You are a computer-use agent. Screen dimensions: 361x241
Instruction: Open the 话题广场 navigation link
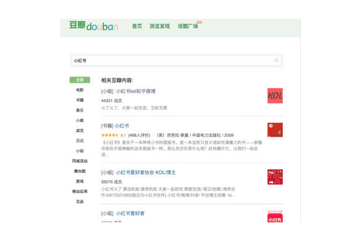tap(188, 26)
